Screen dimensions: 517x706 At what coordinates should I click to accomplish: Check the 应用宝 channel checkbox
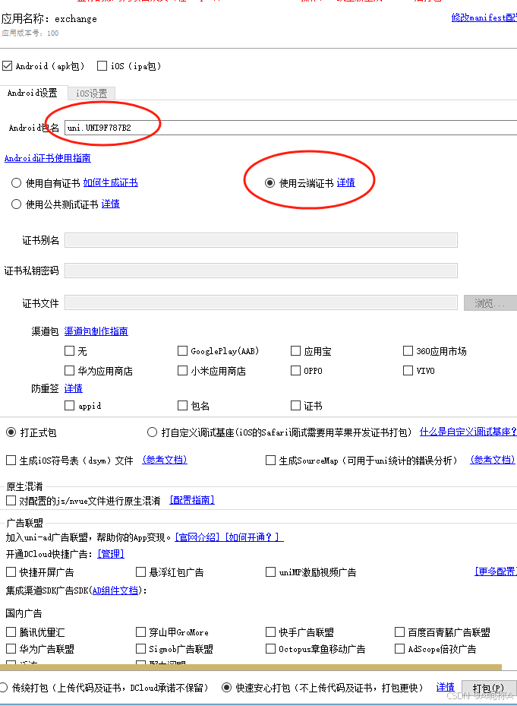[295, 350]
